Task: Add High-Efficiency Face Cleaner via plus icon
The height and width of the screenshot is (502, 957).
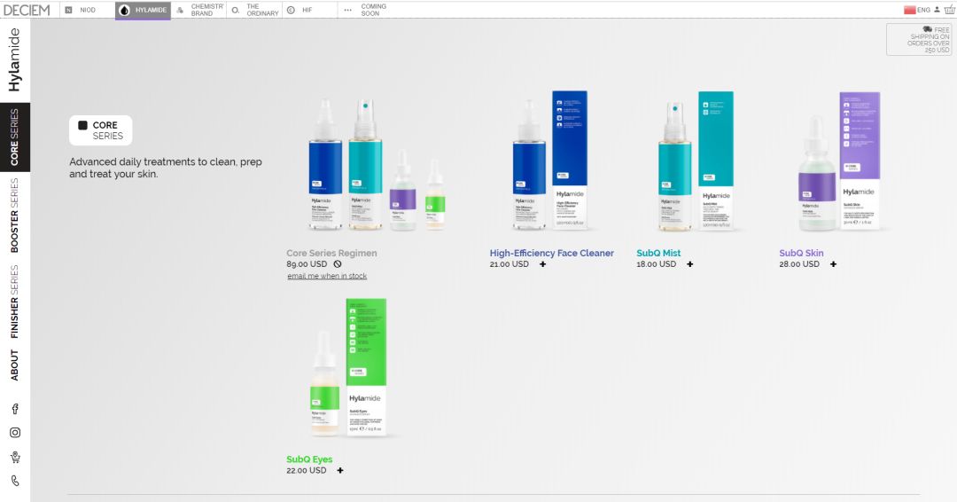Action: pos(542,264)
